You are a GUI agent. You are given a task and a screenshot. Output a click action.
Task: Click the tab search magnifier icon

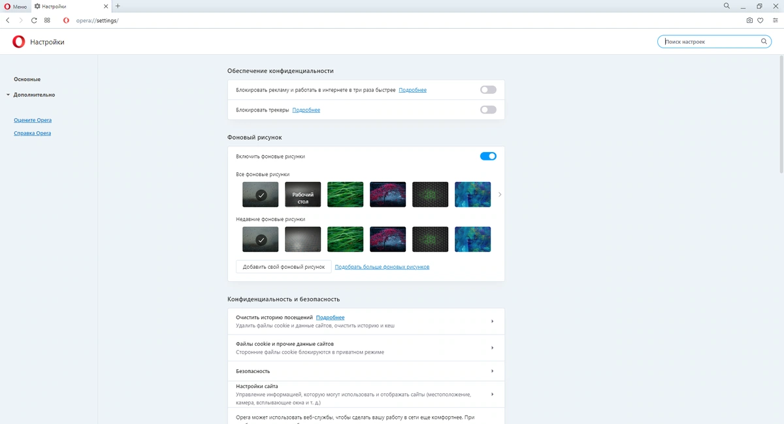click(x=727, y=6)
